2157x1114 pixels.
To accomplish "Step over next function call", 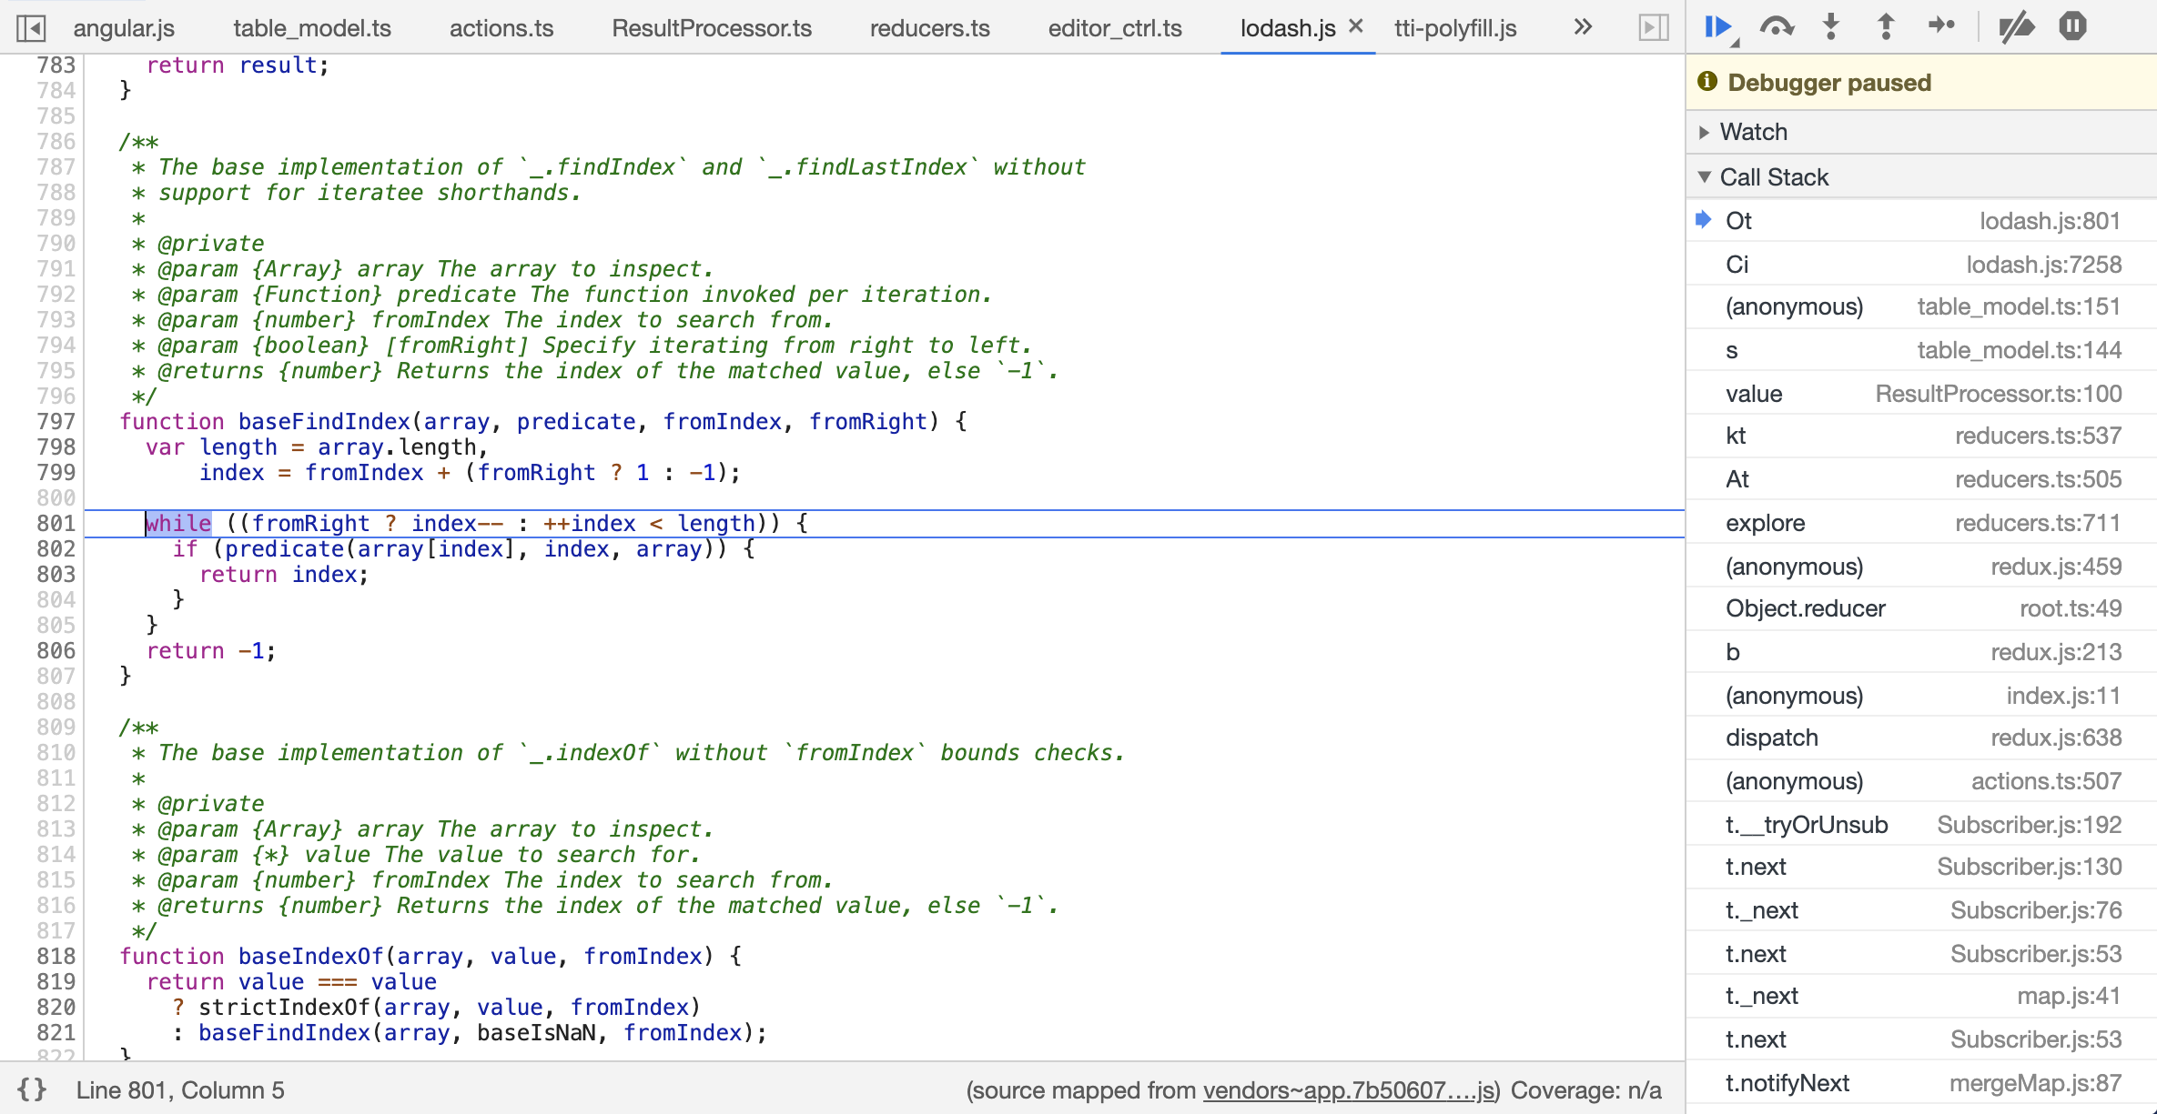I will click(x=1776, y=27).
